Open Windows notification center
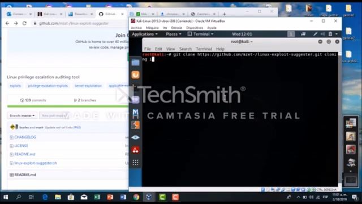The width and height of the screenshot is (362, 204). point(355,197)
